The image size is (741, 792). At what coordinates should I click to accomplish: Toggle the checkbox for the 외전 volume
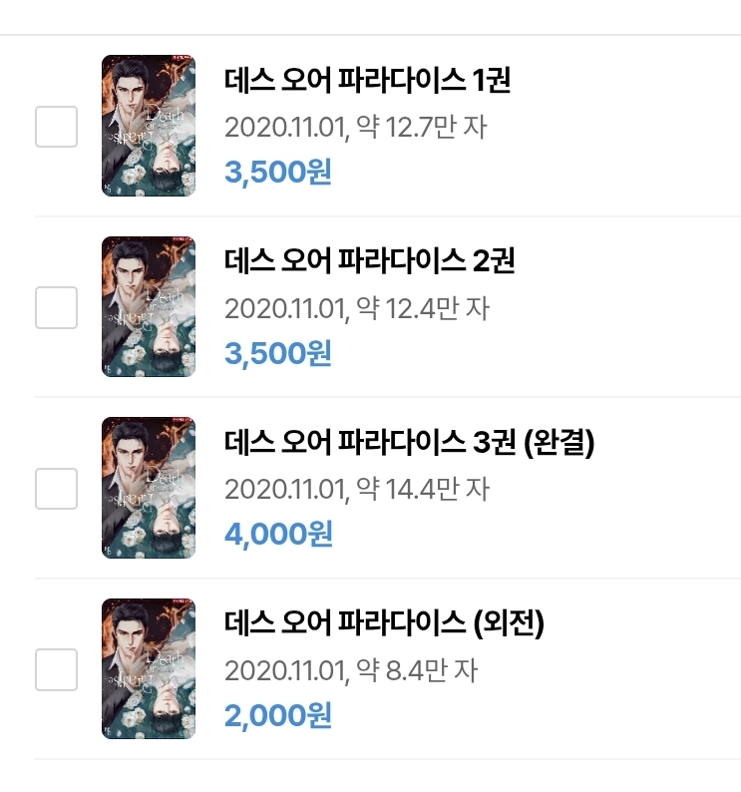[56, 669]
